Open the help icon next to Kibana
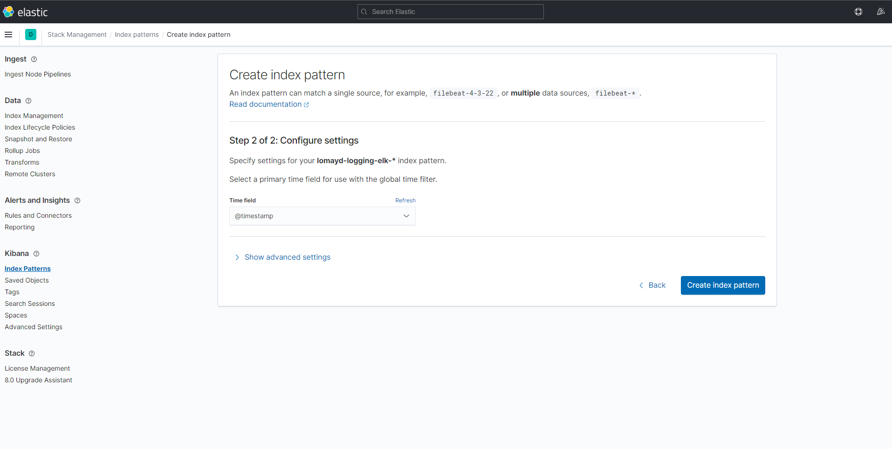The height and width of the screenshot is (449, 892). click(35, 254)
